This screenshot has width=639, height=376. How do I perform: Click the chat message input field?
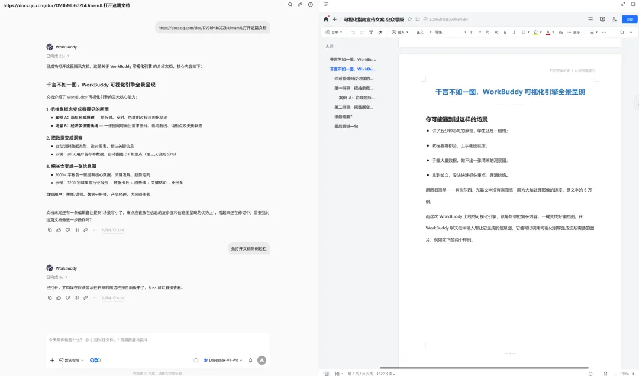(158, 340)
